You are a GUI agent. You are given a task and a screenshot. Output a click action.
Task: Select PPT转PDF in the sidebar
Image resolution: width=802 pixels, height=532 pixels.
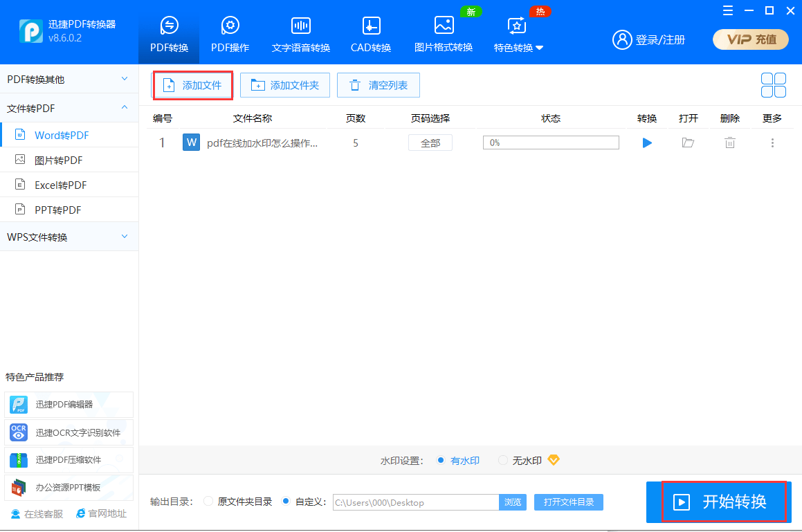pyautogui.click(x=69, y=210)
